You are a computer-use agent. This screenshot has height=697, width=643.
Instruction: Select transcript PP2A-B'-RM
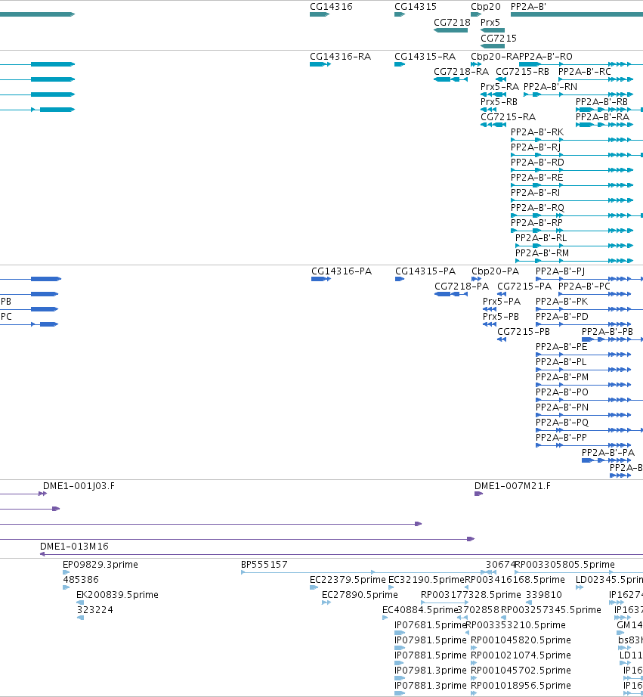tap(542, 253)
